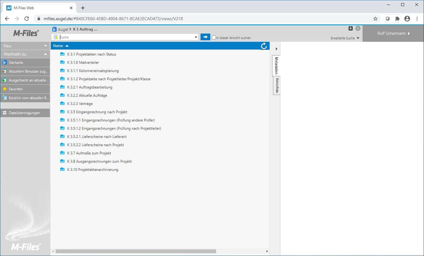Click the plus icon beside the gear
The image size is (424, 256).
click(x=351, y=29)
